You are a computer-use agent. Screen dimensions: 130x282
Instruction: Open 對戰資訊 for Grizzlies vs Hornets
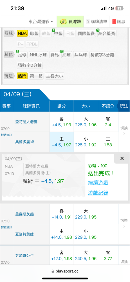(6, 227)
